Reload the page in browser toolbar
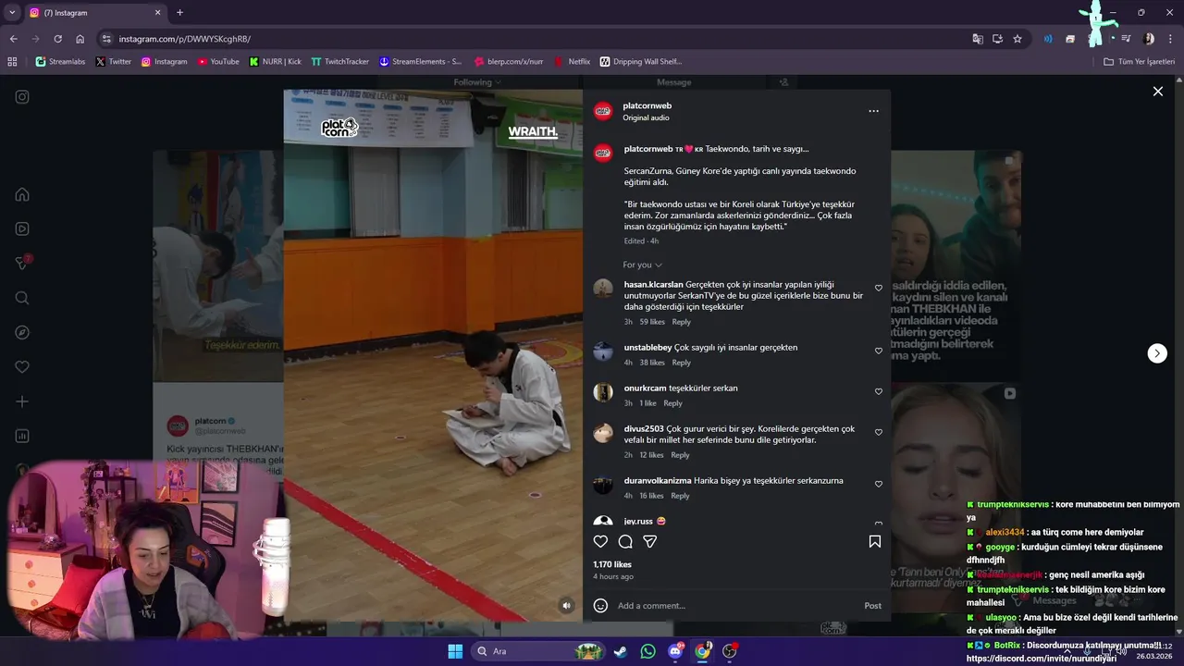Screen dimensions: 1184x666 (x=57, y=39)
